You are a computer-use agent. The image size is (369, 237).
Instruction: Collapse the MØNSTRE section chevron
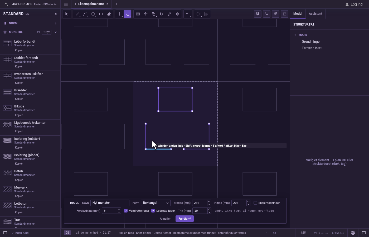click(56, 32)
